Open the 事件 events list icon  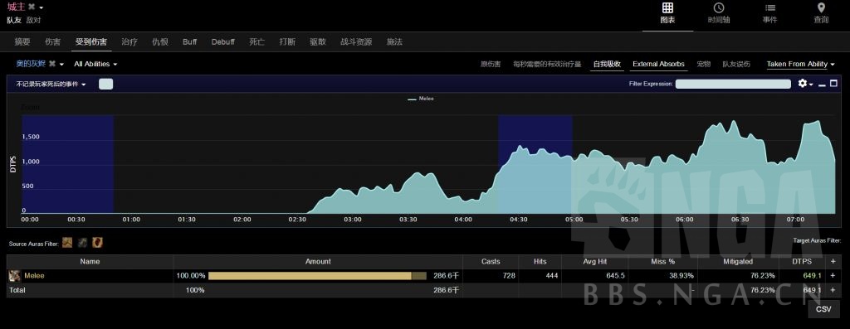769,8
